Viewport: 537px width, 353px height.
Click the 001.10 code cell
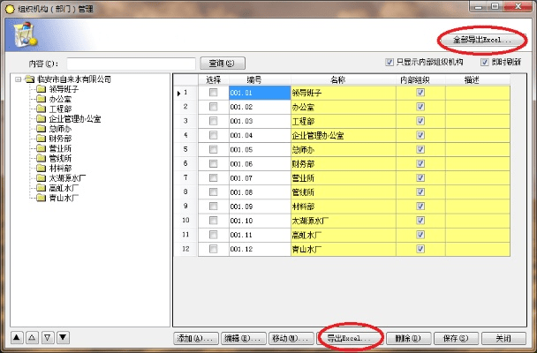(x=260, y=221)
